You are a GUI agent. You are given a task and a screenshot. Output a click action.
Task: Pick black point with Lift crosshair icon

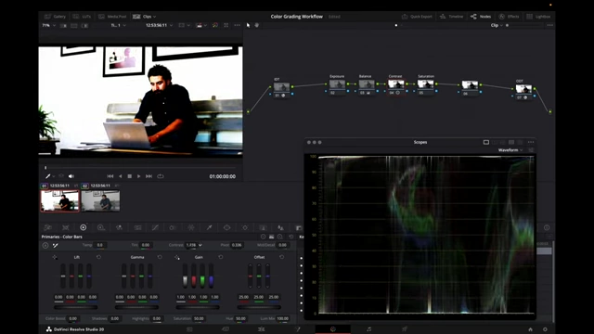[55, 257]
